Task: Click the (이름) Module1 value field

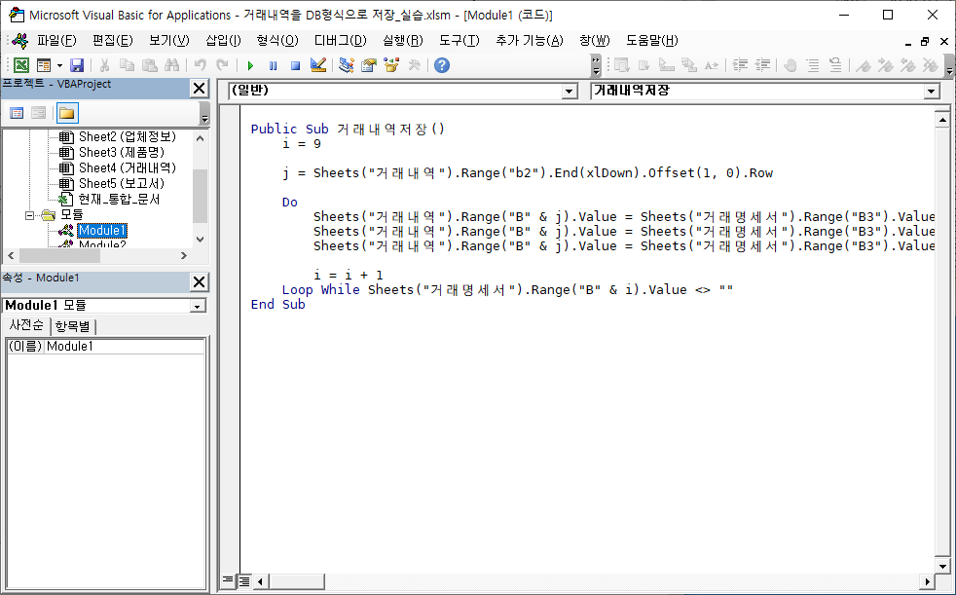Action: (125, 347)
